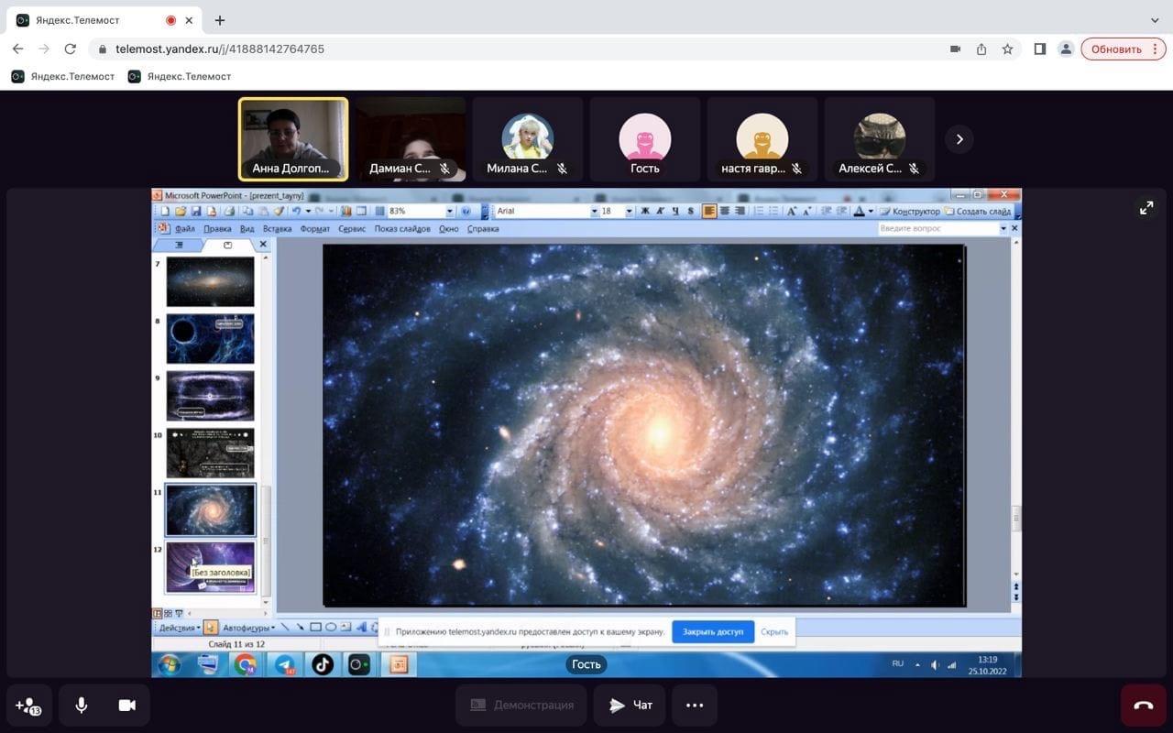Enter fullscreen view of shared screen
1173x733 pixels.
point(1146,208)
